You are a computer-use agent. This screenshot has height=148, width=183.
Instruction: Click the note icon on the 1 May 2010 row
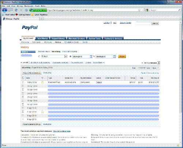[x=42, y=82]
